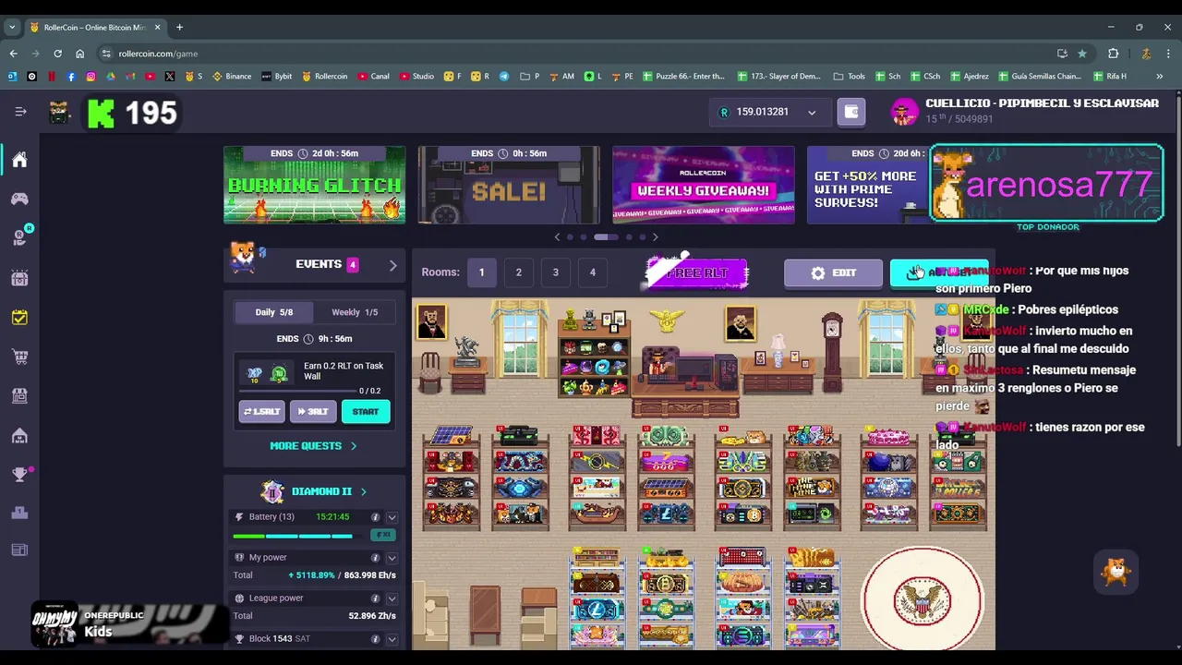
Task: Click the hamster assistant icon at bottom right
Action: click(1116, 573)
